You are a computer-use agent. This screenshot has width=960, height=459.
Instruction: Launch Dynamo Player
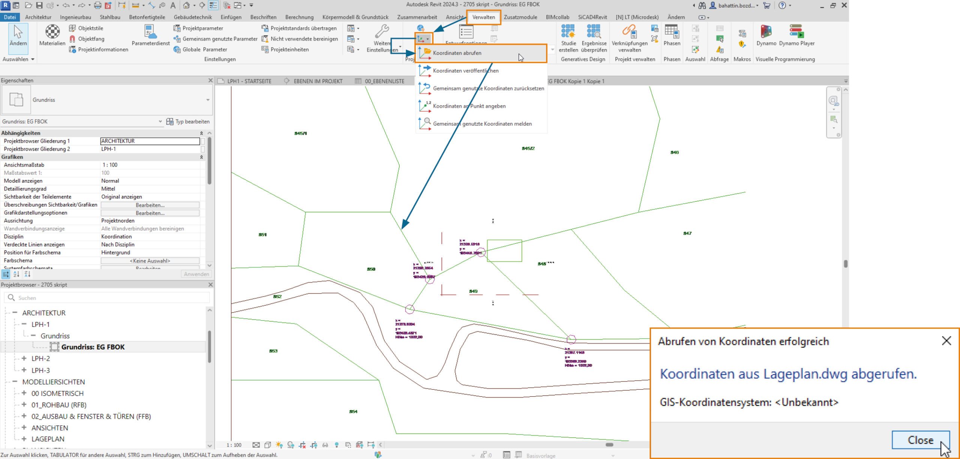pos(797,35)
